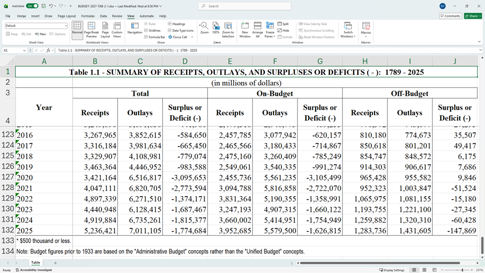The height and width of the screenshot is (273, 485).
Task: Switch to Page Layout workbook view
Action: click(x=105, y=29)
